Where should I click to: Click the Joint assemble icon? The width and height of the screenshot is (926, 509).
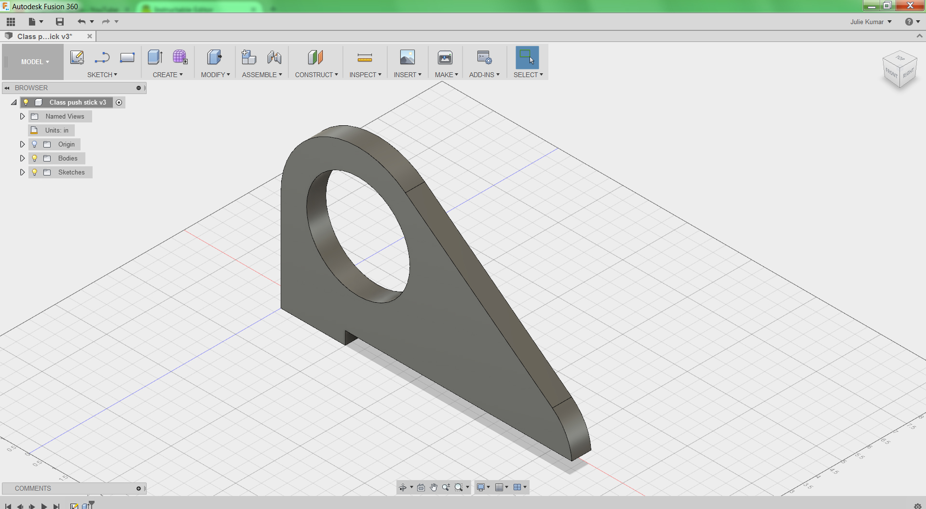pyautogui.click(x=274, y=57)
